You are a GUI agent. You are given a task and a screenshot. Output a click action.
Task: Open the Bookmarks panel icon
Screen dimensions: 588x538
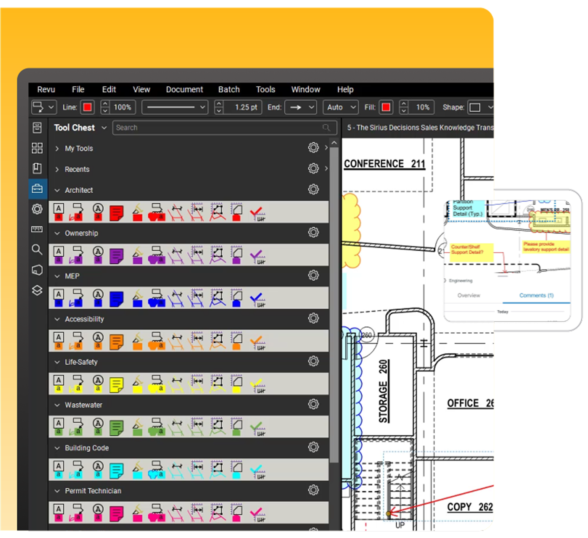click(37, 168)
